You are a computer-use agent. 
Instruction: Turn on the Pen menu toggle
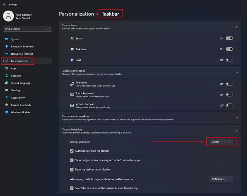coord(229,84)
